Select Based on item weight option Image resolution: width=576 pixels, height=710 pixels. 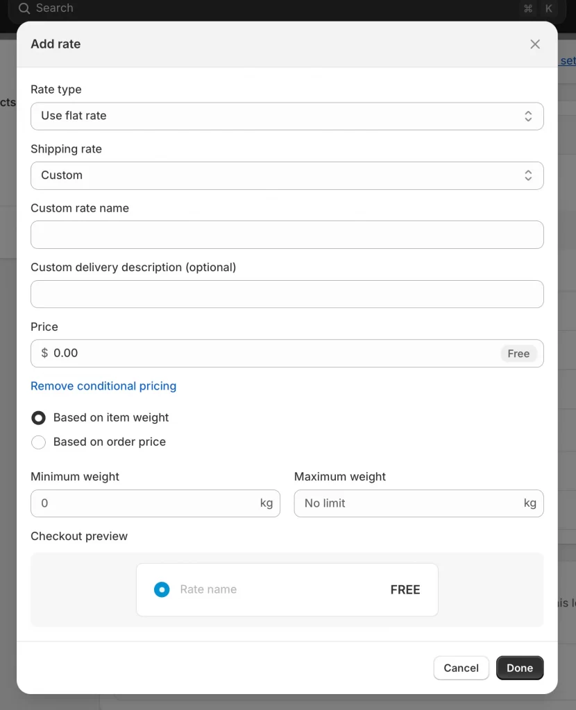[39, 418]
